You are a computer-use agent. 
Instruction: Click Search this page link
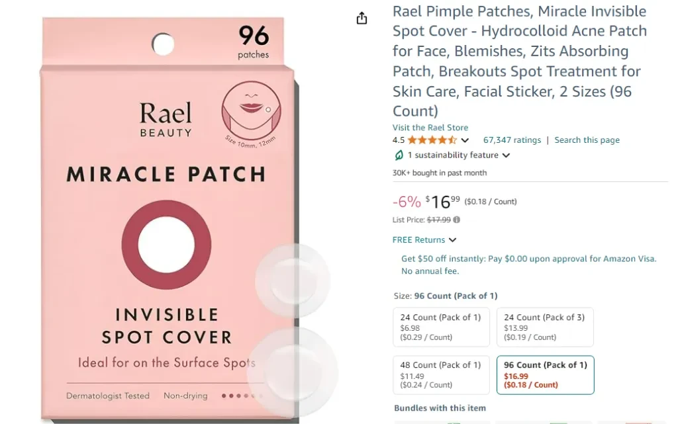coord(587,140)
